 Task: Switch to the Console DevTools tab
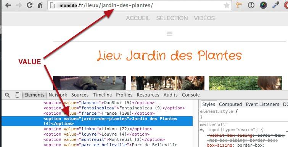[x=191, y=95]
